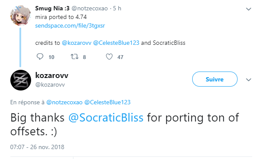Viewport: 260px width, 159px height.
Task: Open the 07:07 - 26 nov. 2018 timestamp
Action: pos(37,147)
